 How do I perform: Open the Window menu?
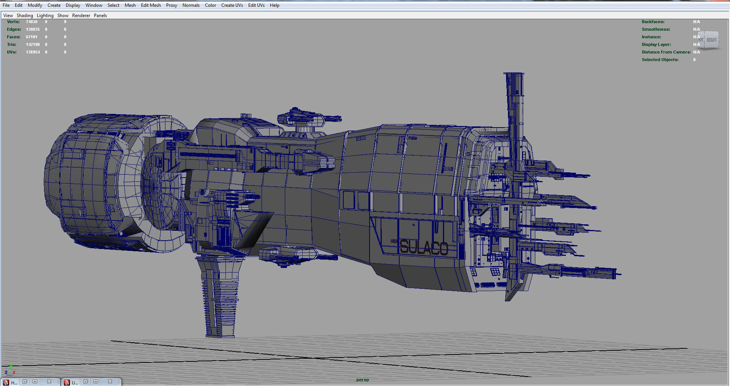(94, 5)
